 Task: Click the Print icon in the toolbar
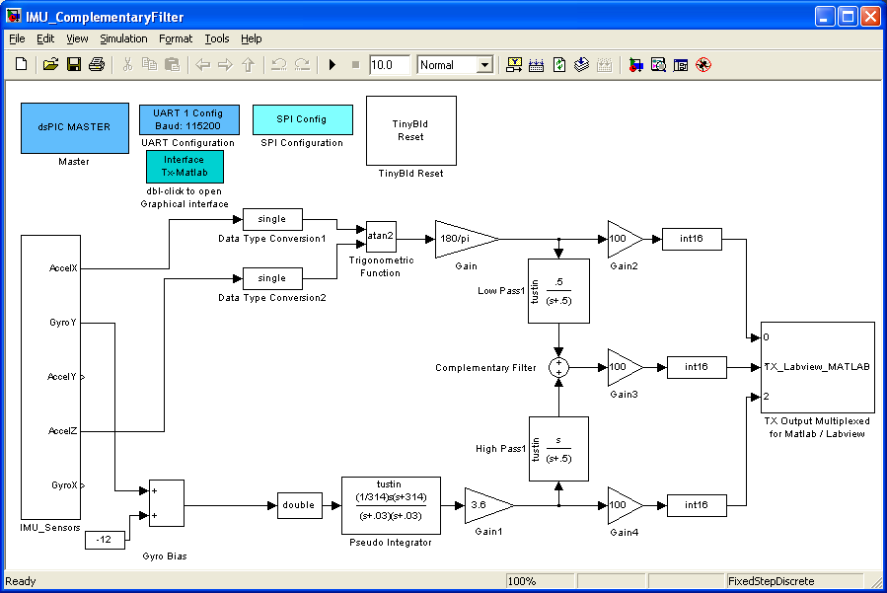pos(97,64)
